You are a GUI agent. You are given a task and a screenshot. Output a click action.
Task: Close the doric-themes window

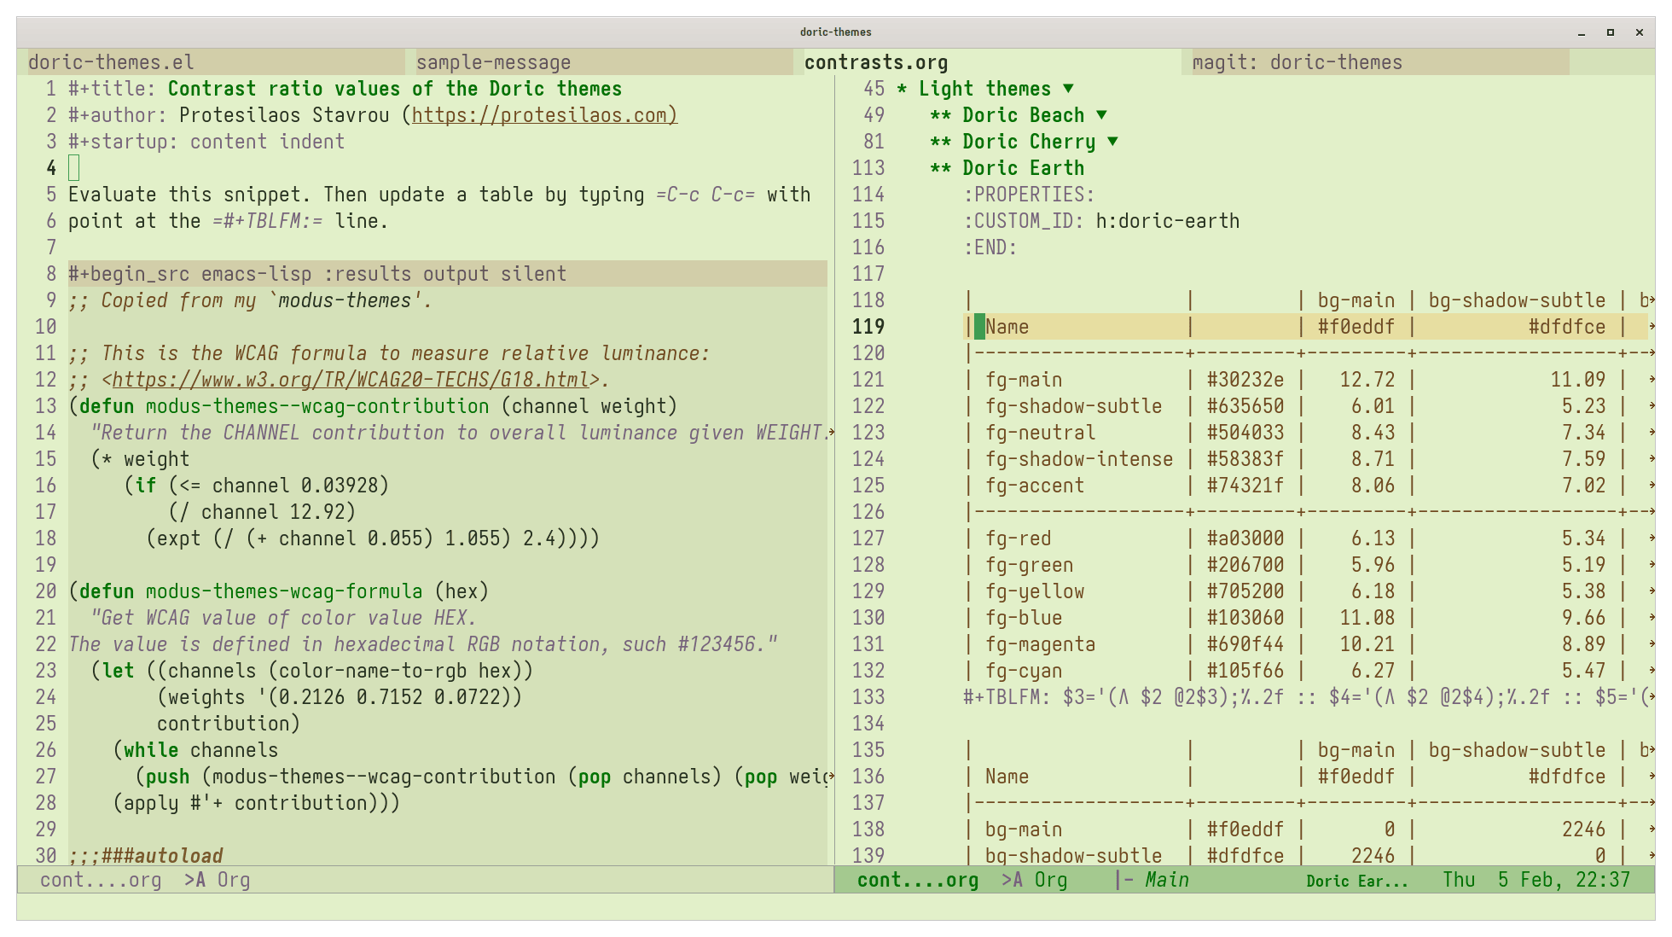pos(1639,32)
